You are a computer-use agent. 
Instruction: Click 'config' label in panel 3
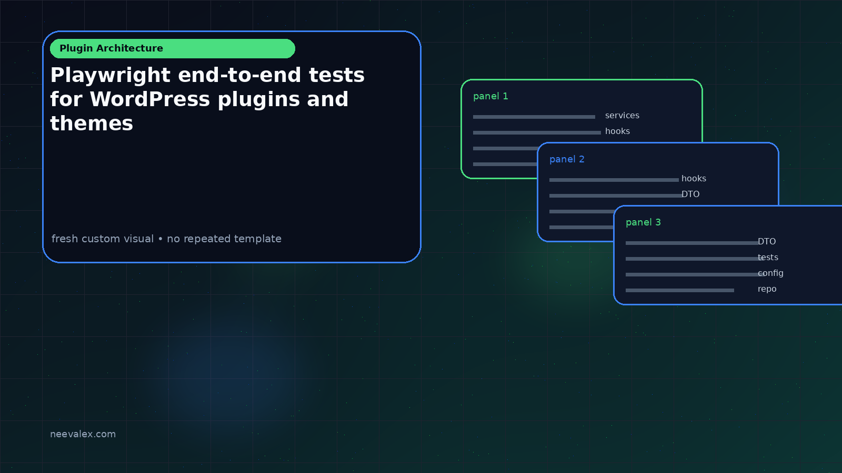(770, 273)
